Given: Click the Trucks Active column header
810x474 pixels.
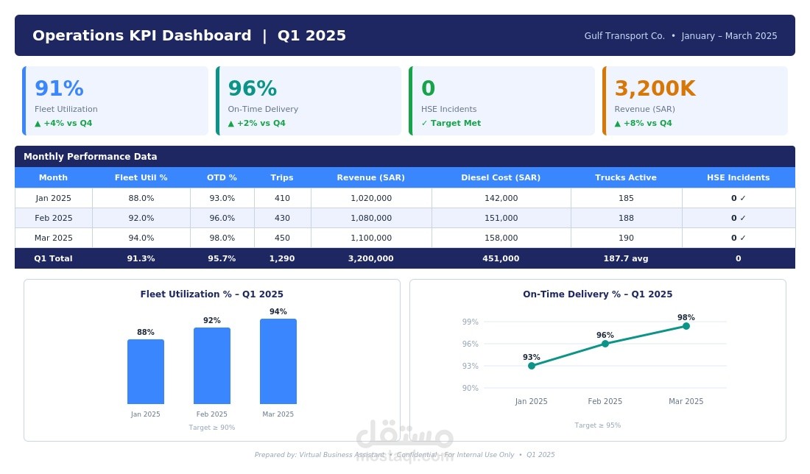Looking at the screenshot, I should tap(626, 177).
